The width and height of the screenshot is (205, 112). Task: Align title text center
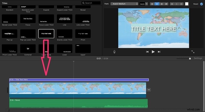click(x=157, y=4)
